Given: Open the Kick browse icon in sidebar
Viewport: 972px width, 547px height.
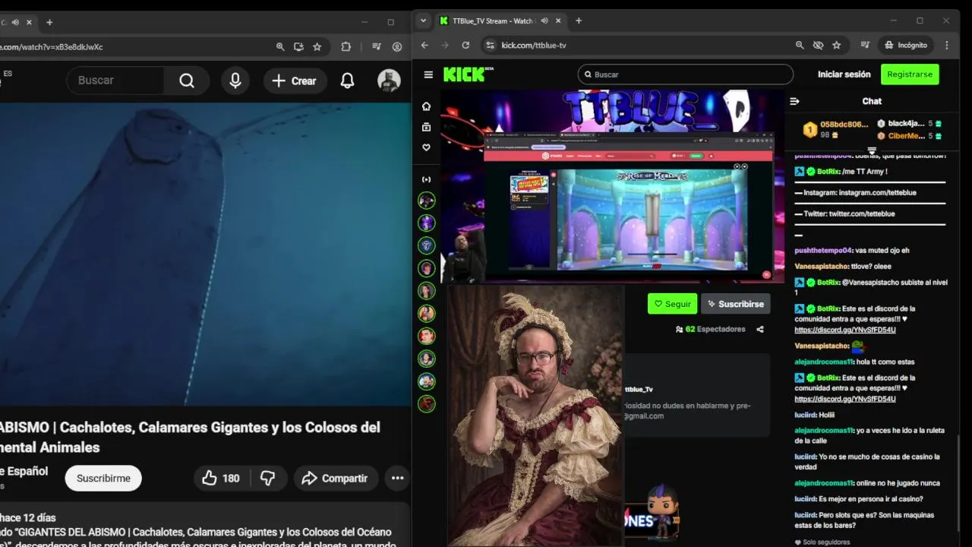Looking at the screenshot, I should [427, 127].
